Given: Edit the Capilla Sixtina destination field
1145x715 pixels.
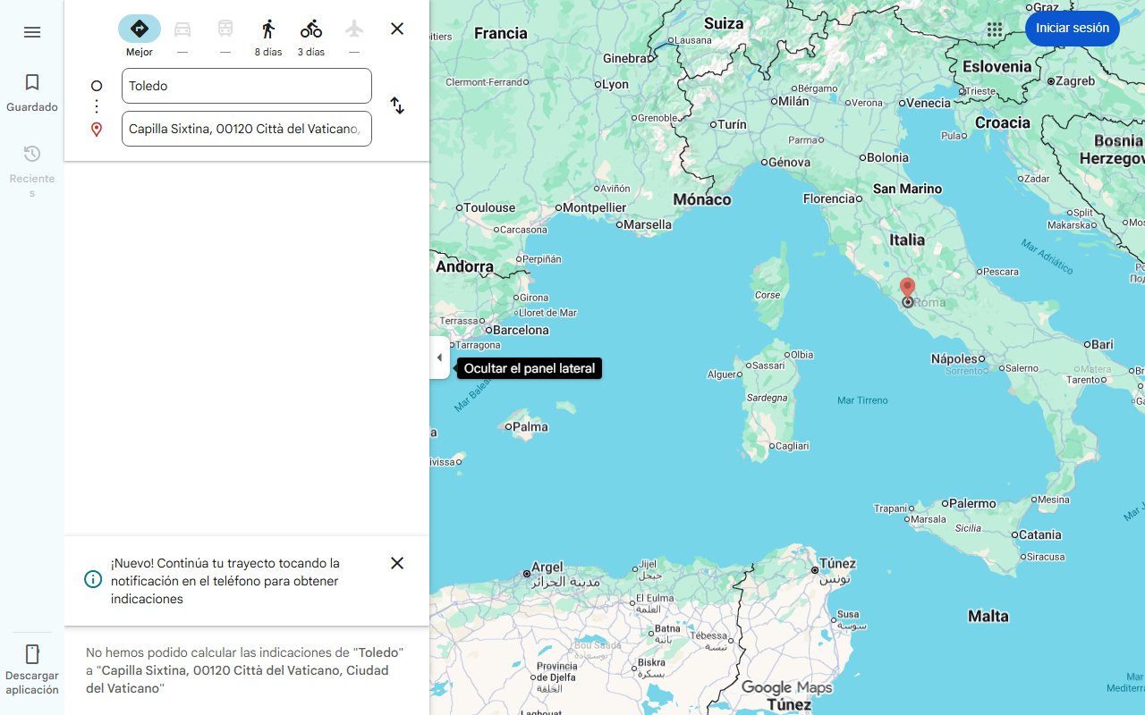Looking at the screenshot, I should tap(246, 129).
